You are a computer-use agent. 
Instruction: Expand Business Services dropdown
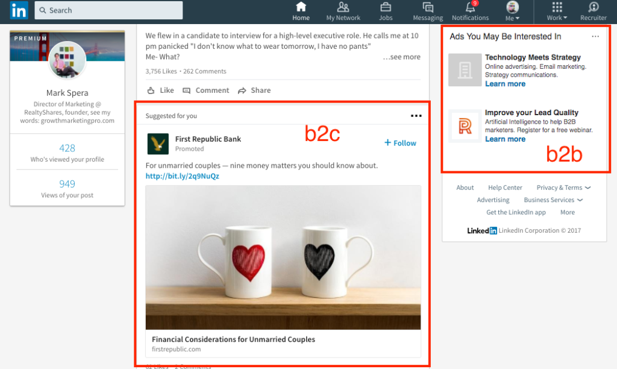click(553, 200)
